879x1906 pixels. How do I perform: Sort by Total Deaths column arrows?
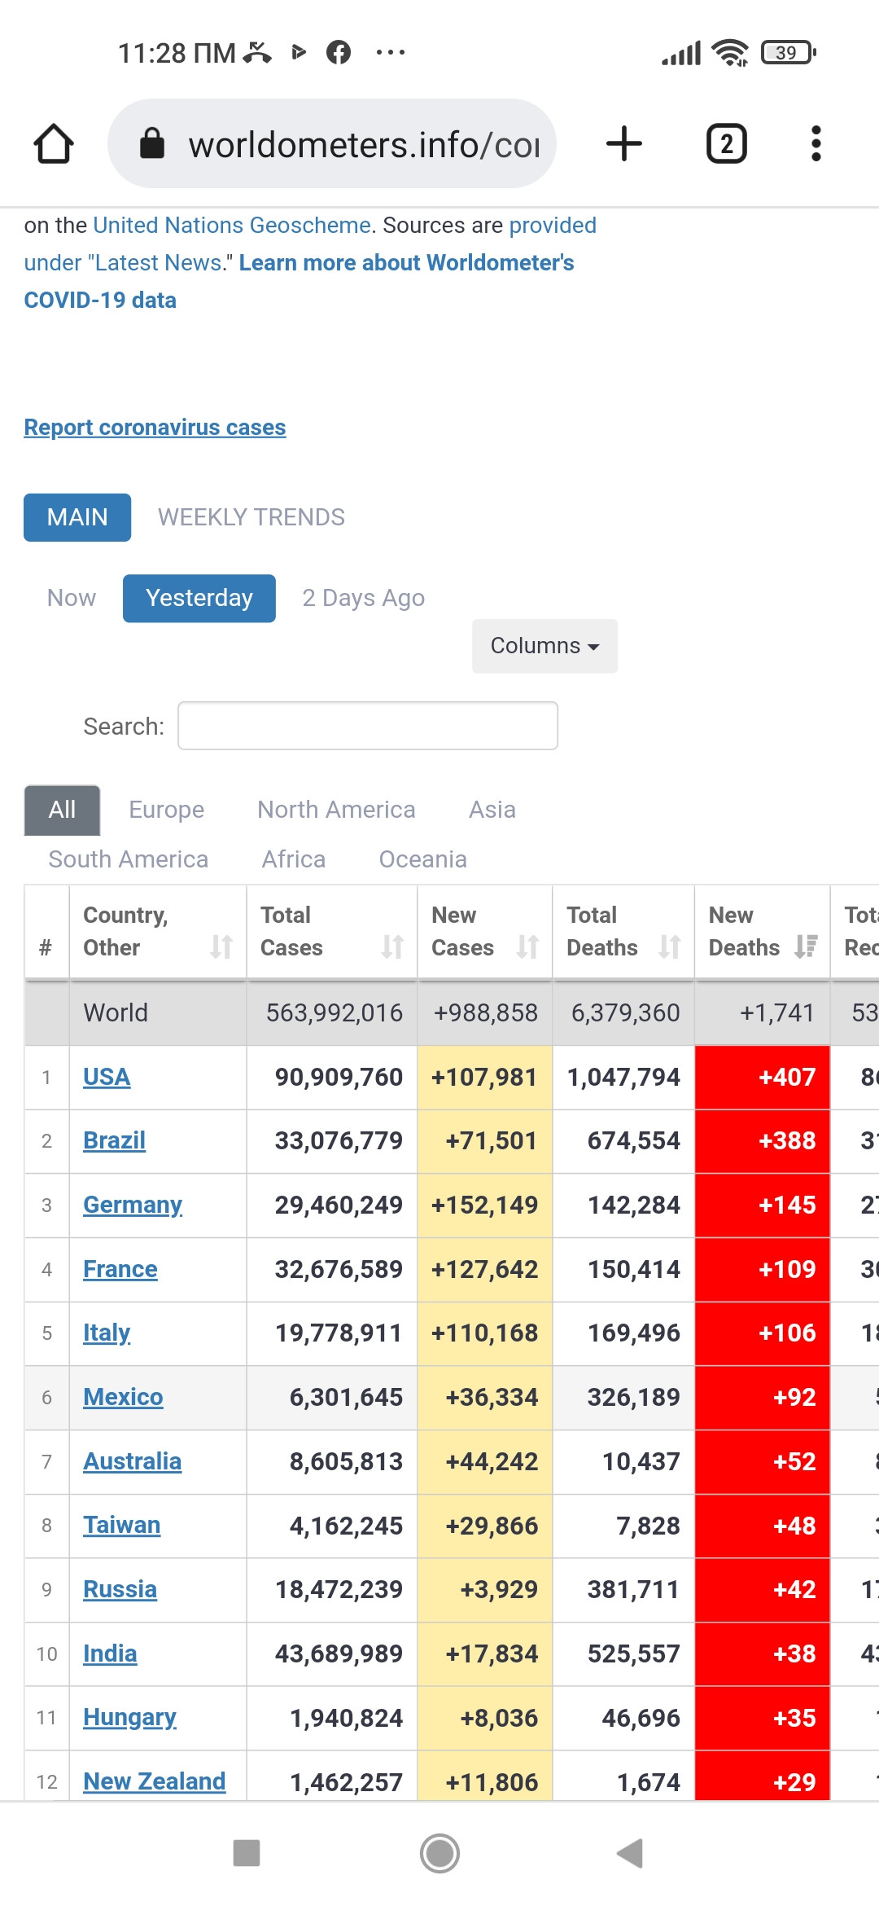click(x=670, y=946)
